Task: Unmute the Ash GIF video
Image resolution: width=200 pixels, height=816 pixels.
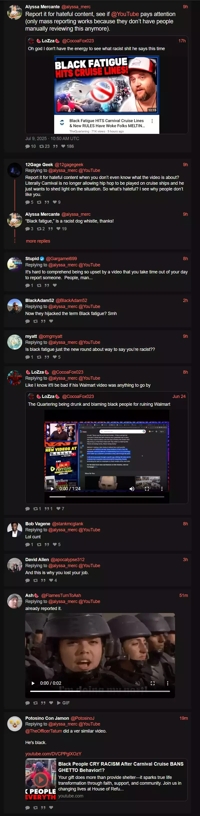Action: click(x=138, y=683)
